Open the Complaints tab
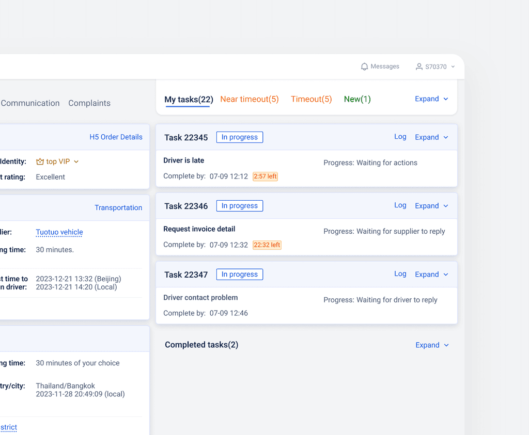This screenshot has height=435, width=529. [89, 103]
